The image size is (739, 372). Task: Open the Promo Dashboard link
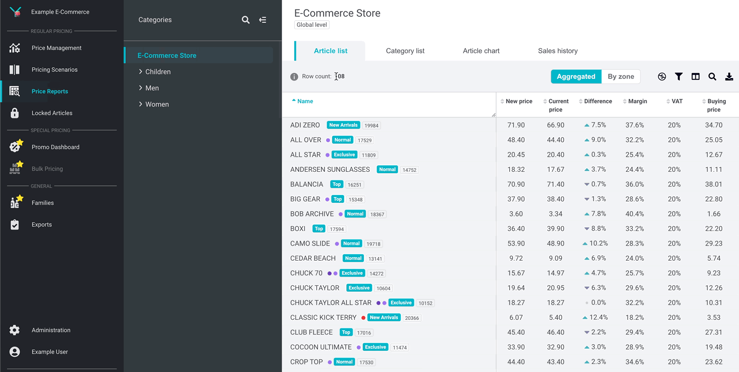[x=55, y=147]
